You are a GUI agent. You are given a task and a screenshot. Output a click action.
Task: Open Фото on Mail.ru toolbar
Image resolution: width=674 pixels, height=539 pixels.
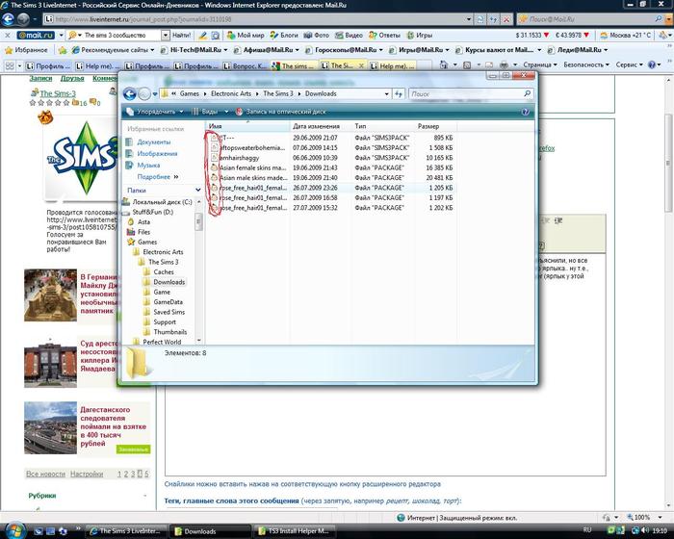pyautogui.click(x=317, y=36)
